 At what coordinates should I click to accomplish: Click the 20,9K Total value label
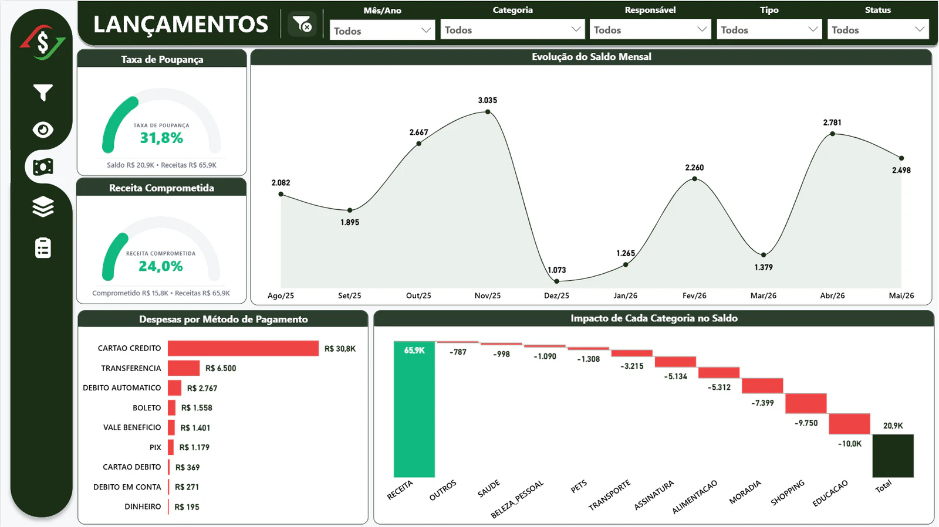[x=893, y=426]
